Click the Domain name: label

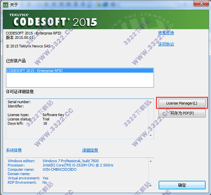[x=19, y=174]
